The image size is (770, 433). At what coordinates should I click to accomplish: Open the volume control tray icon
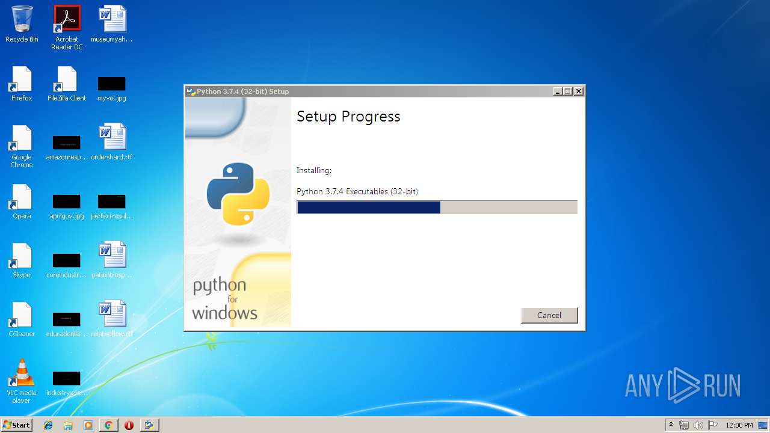pyautogui.click(x=698, y=425)
